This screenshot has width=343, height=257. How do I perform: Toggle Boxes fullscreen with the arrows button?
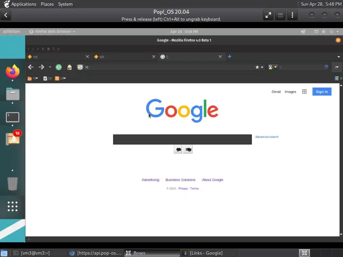(268, 15)
